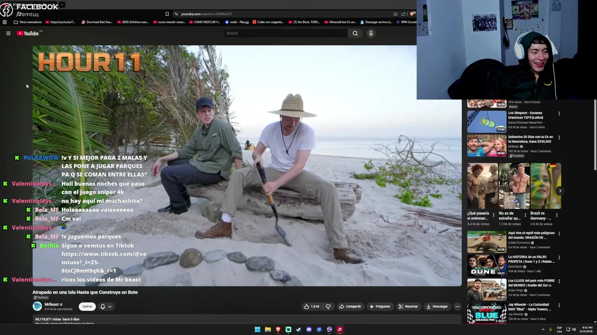Dislike the video with thumbs down
The image size is (597, 335).
coord(328,307)
